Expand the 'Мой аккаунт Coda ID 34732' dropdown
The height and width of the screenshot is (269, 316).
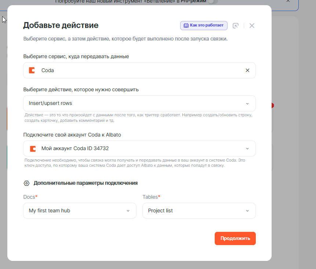139,149
